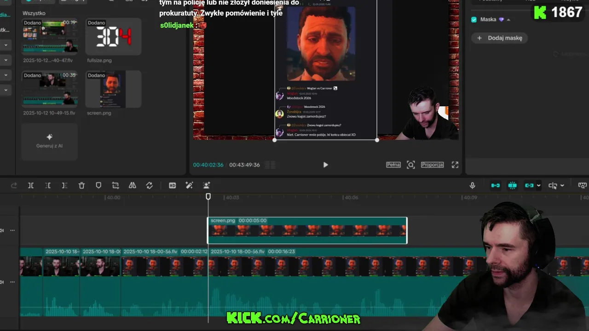Click the rotate/replace arrows icon

tap(150, 185)
